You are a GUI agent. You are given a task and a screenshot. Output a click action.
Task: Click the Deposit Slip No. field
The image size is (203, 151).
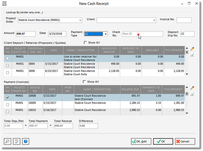(x=188, y=34)
